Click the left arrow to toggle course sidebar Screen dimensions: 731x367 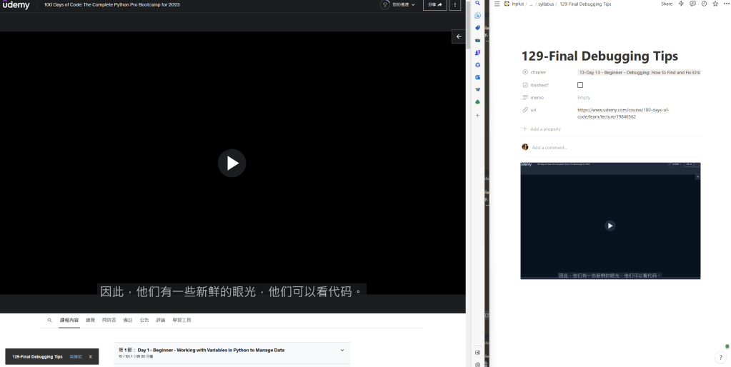459,36
